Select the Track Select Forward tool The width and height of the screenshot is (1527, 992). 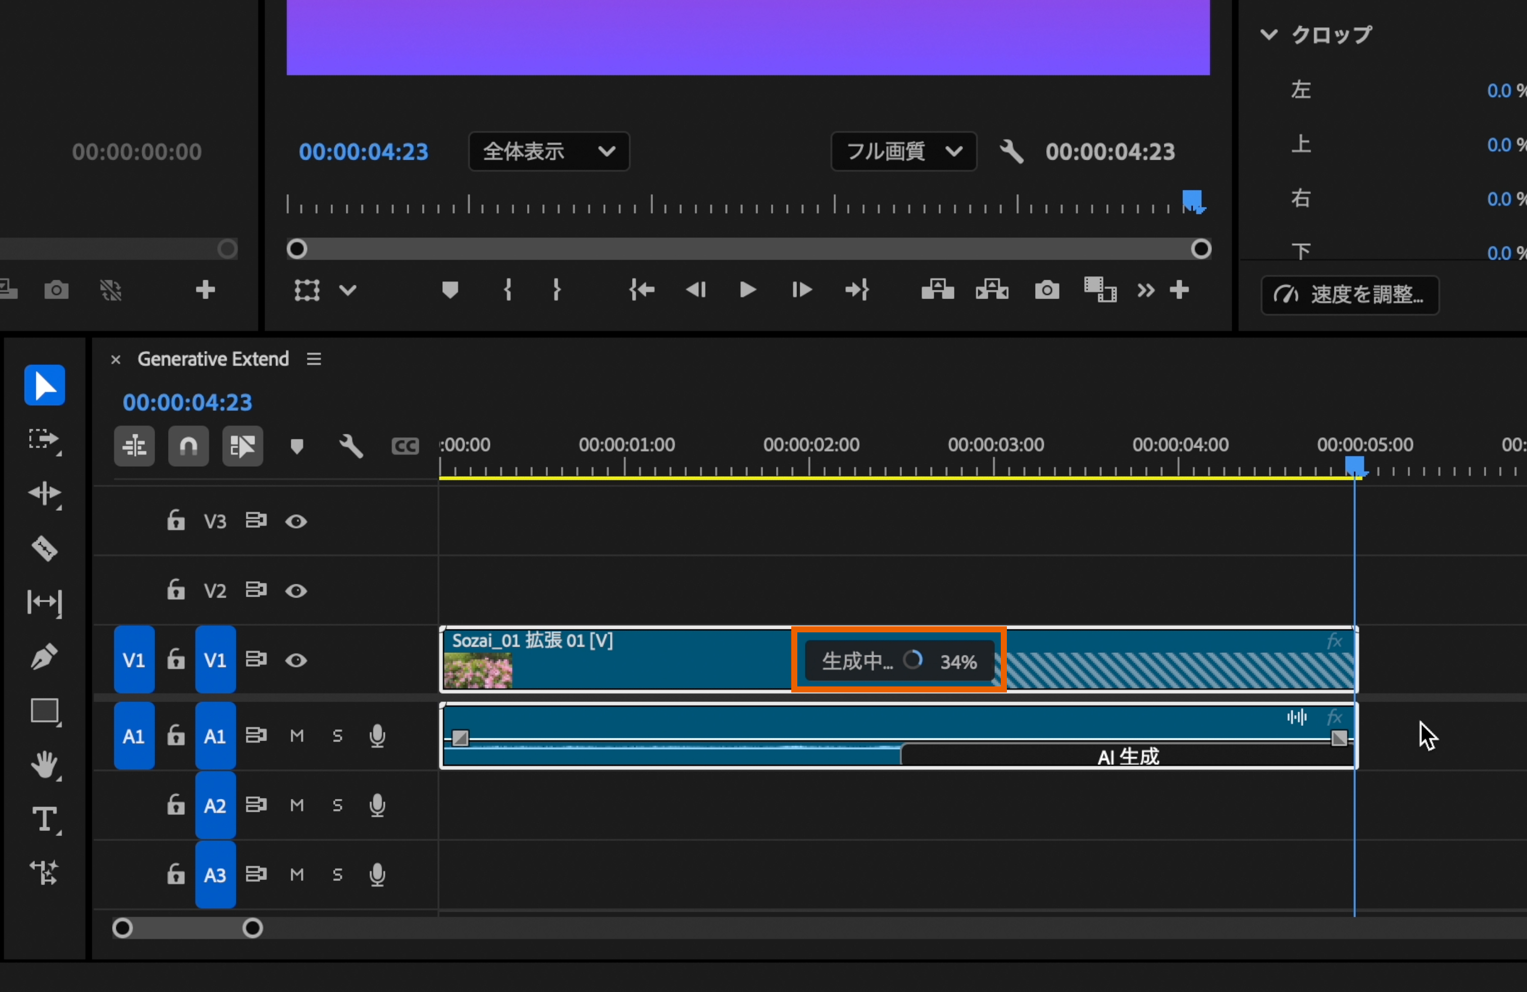point(44,439)
